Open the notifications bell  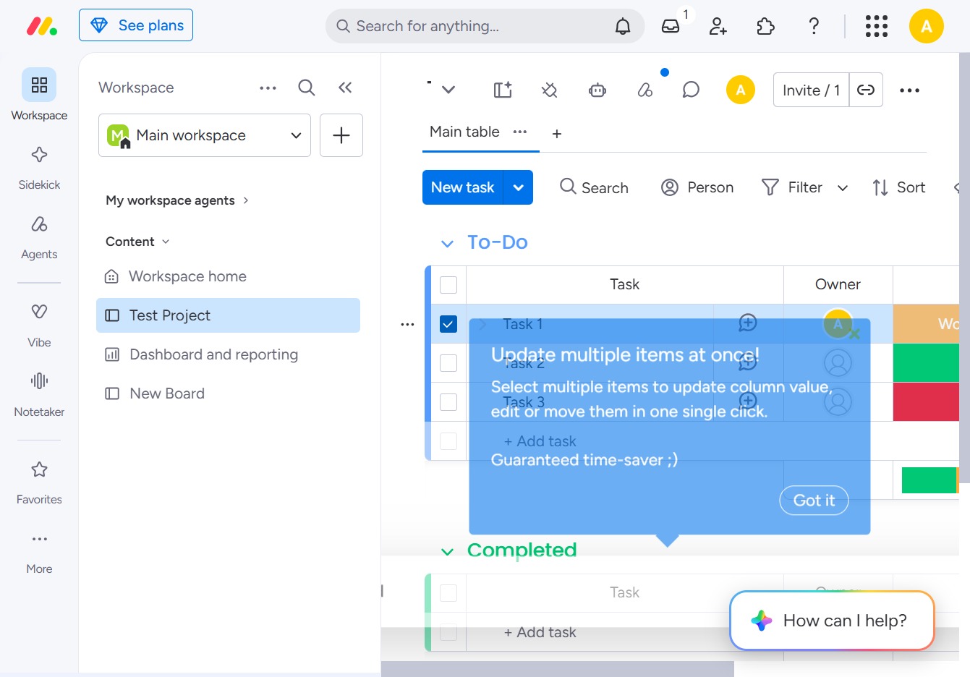[623, 27]
